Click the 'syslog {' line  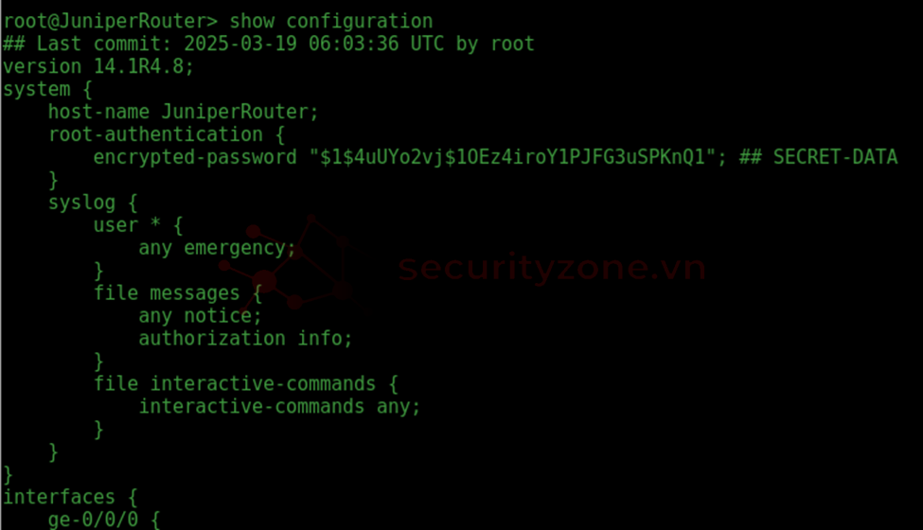tap(93, 203)
